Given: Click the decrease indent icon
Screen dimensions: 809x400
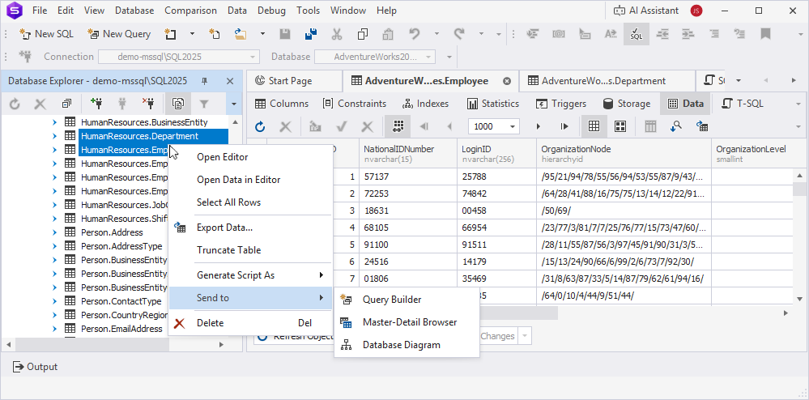Looking at the screenshot, I should 662,34.
